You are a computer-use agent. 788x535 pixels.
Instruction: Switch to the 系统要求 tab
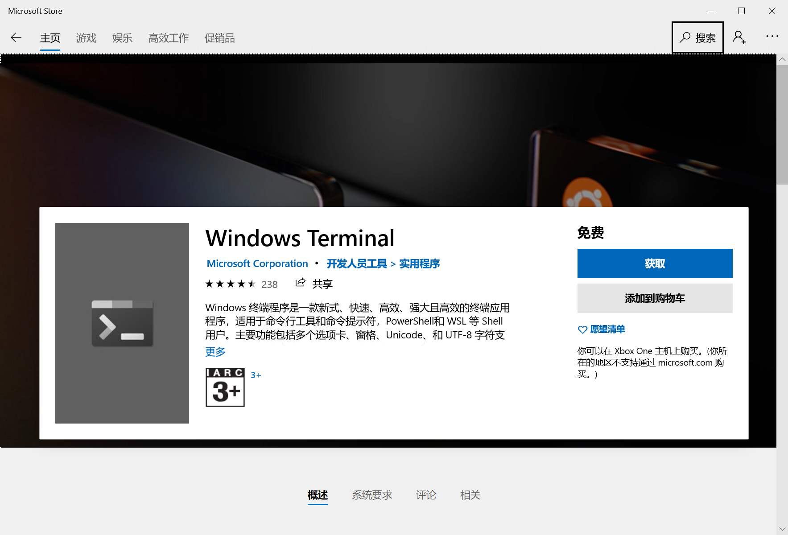click(372, 495)
